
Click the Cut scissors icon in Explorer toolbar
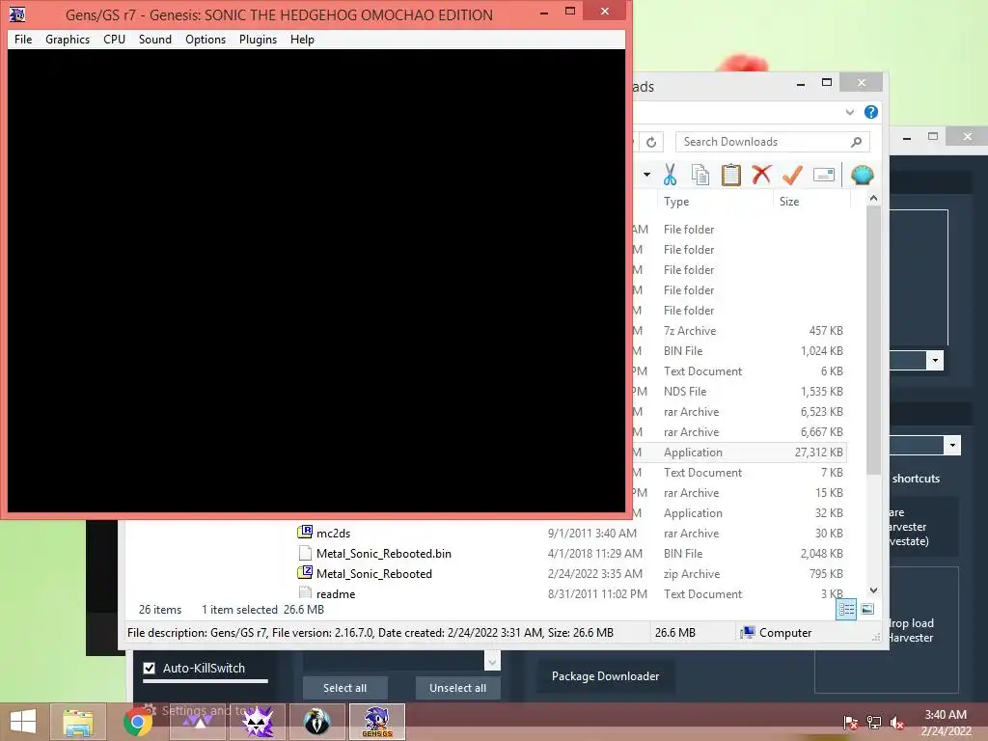(670, 175)
